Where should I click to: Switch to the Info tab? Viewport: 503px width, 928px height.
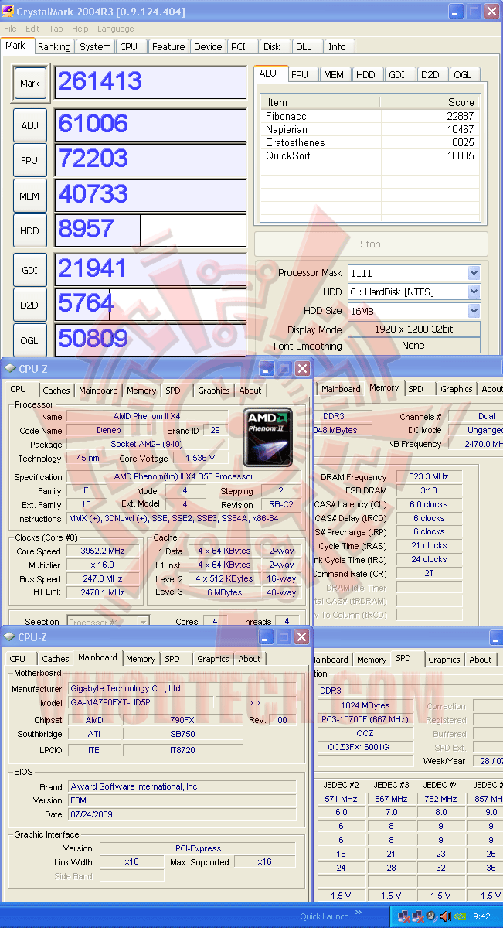click(338, 46)
